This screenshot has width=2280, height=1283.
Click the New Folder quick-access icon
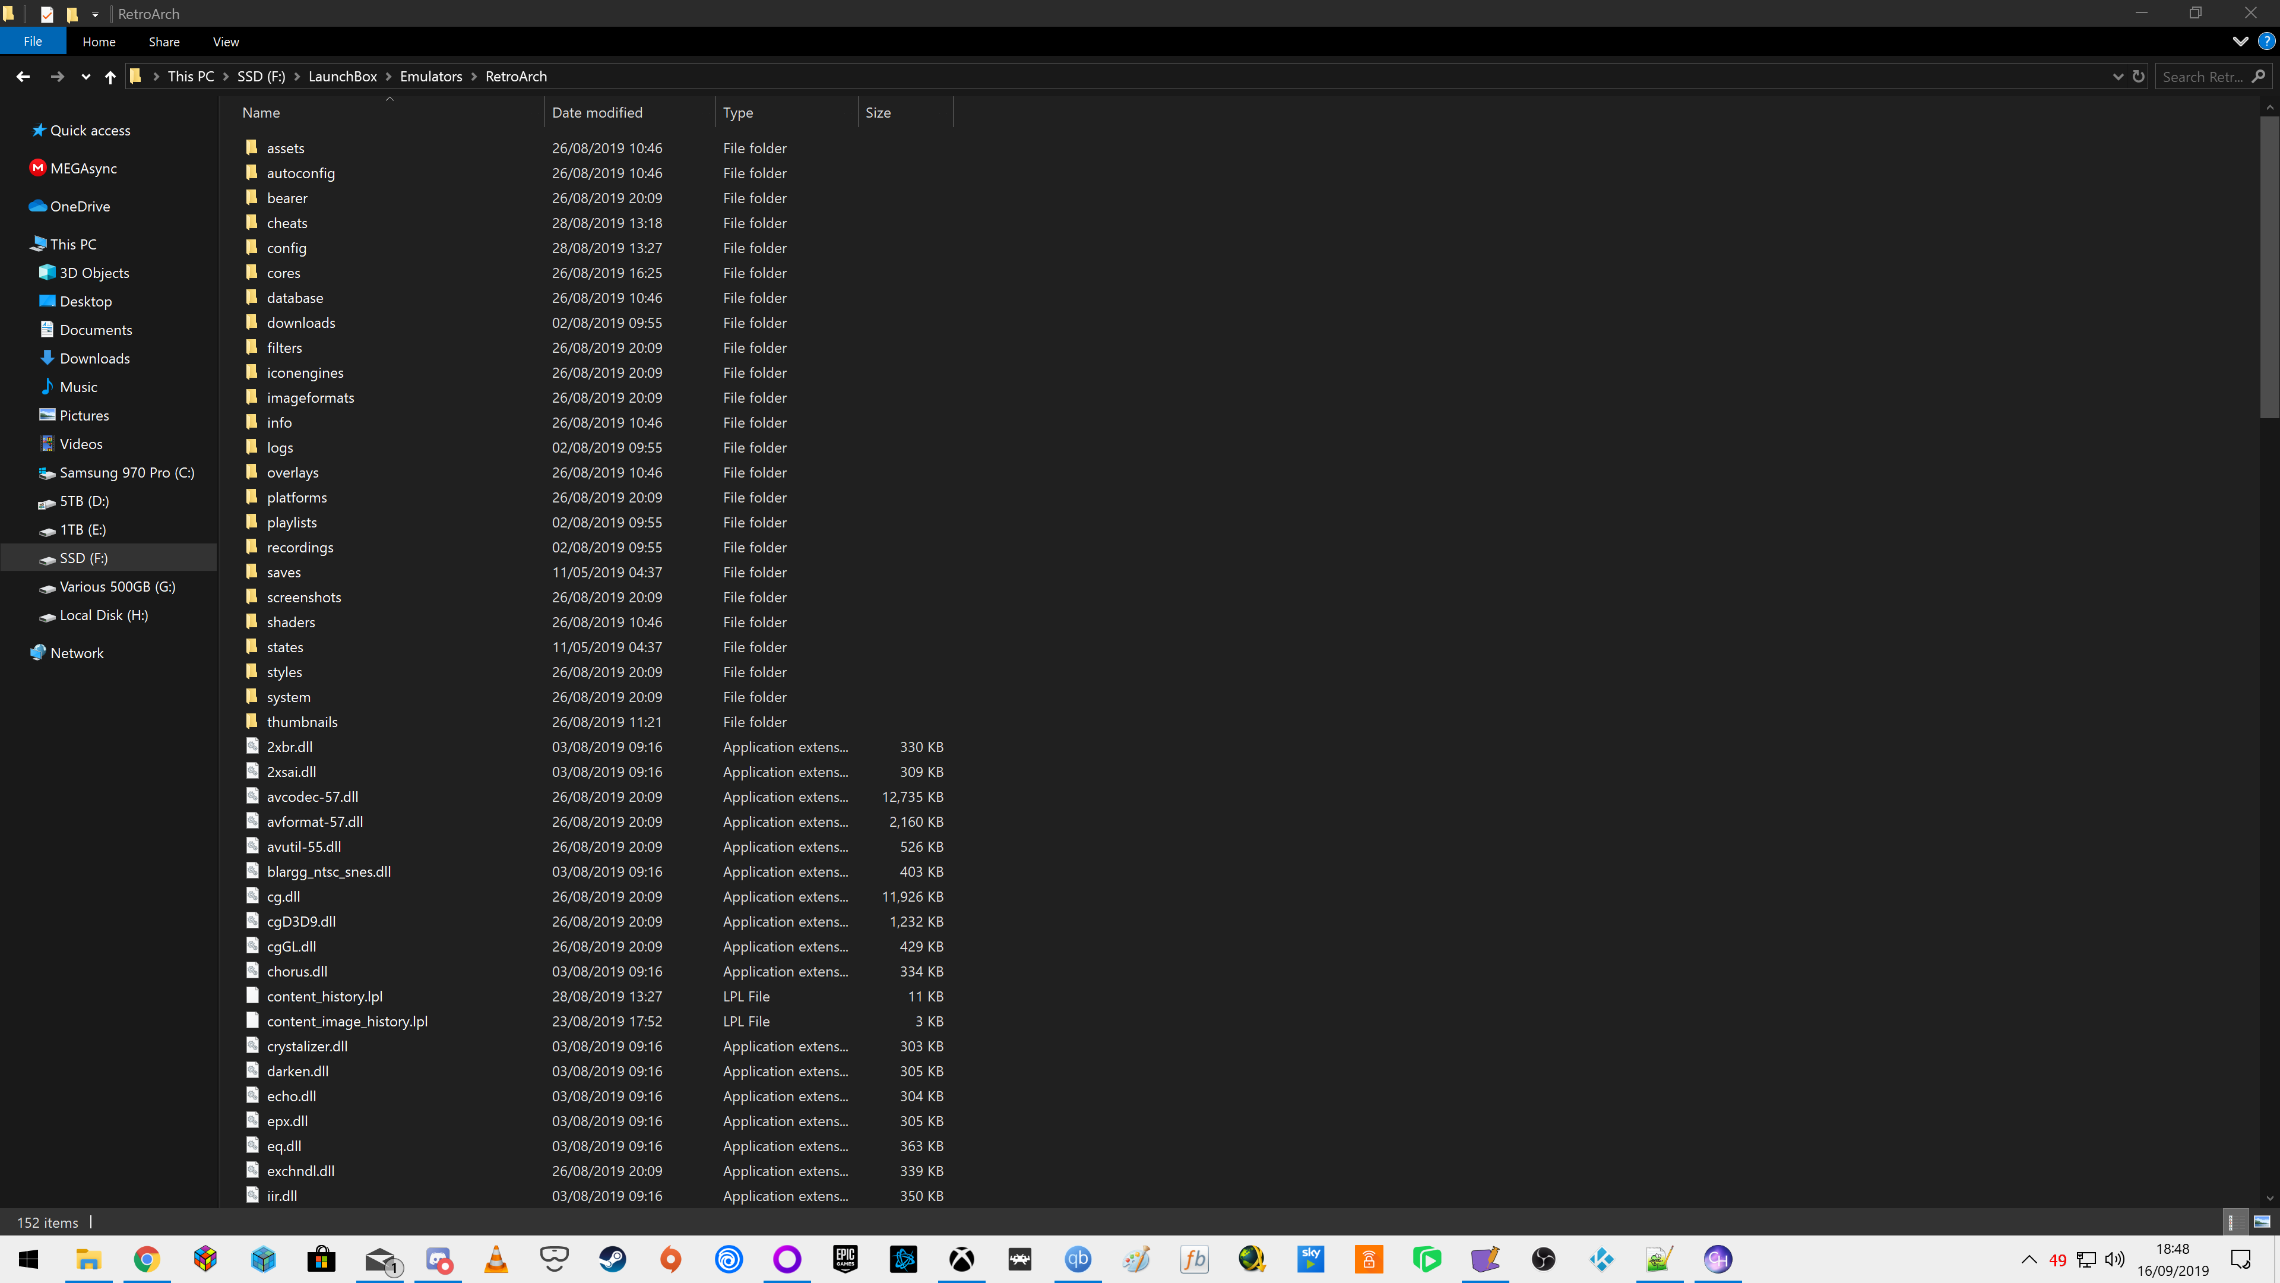[72, 14]
